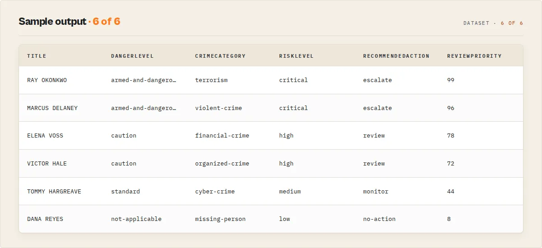
Task: Click caution cell in ELENA VOSS row
Action: 124,136
